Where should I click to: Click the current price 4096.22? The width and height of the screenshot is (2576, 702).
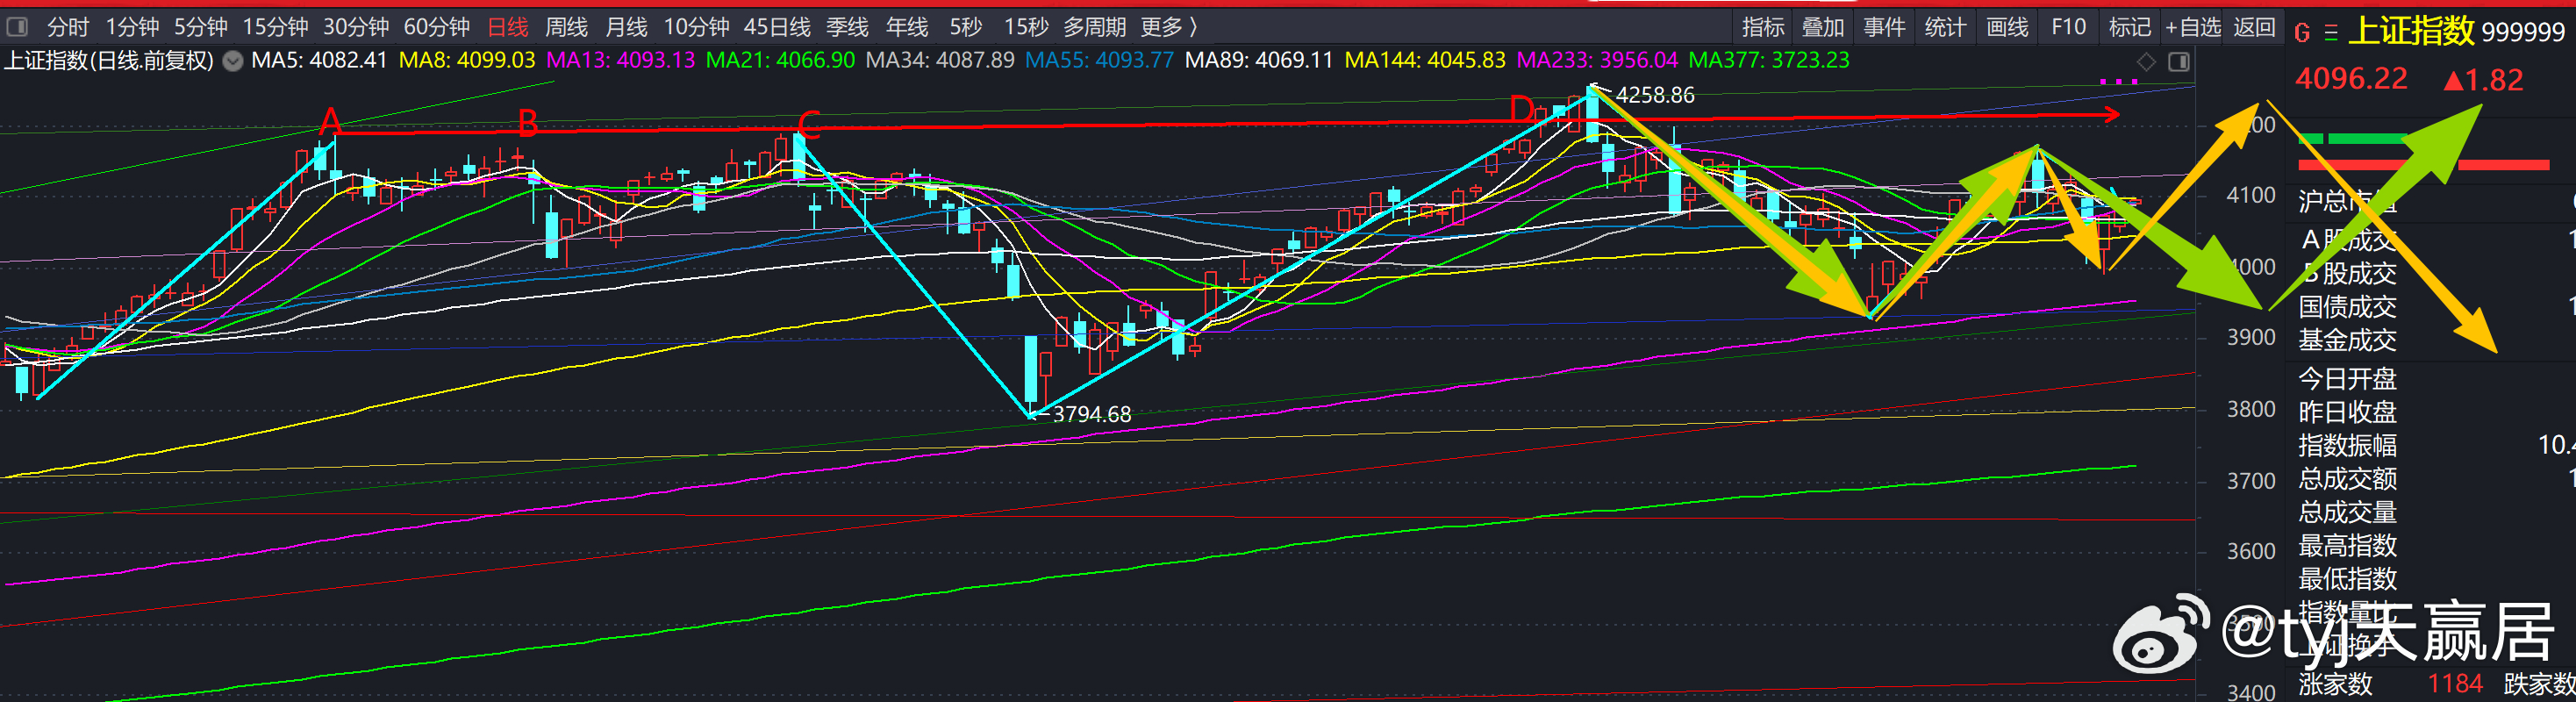[x=2351, y=79]
